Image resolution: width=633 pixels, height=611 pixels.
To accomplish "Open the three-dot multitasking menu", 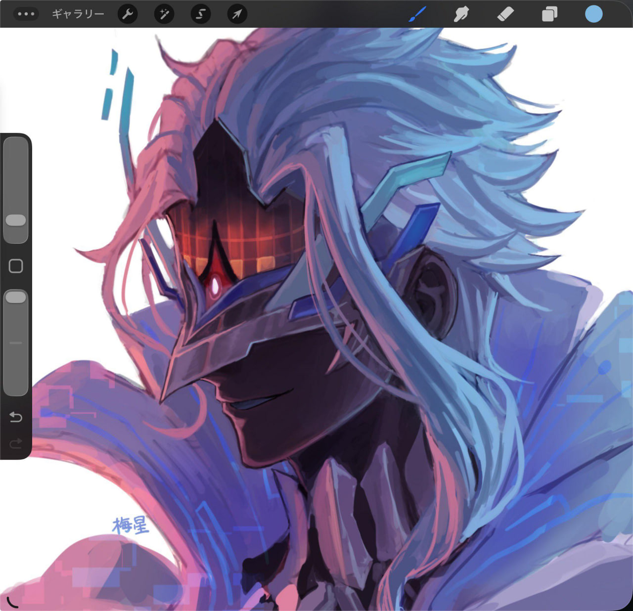I will pos(26,14).
